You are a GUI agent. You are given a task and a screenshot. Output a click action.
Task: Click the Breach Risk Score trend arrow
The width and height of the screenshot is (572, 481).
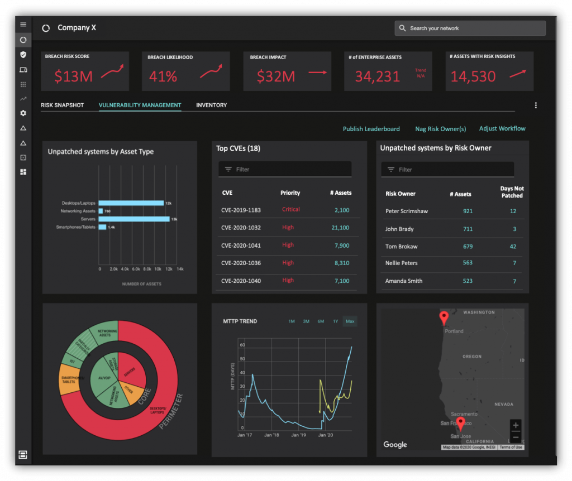pos(112,71)
